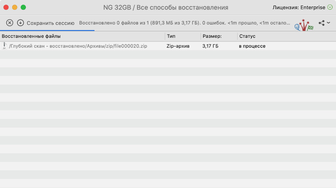
Task: Click the green full-screen window button
Action: 23,7
